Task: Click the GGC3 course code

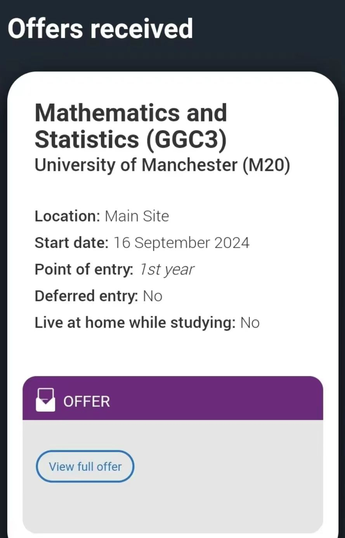Action: tap(186, 140)
